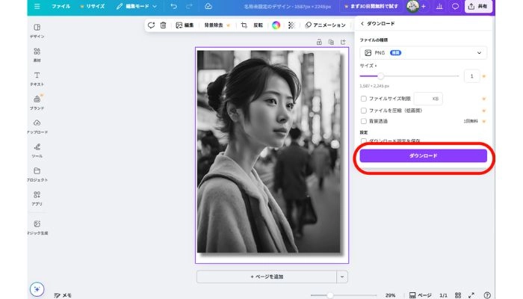The width and height of the screenshot is (523, 299).
Task: Open the help question mark icon
Action: click(x=487, y=295)
